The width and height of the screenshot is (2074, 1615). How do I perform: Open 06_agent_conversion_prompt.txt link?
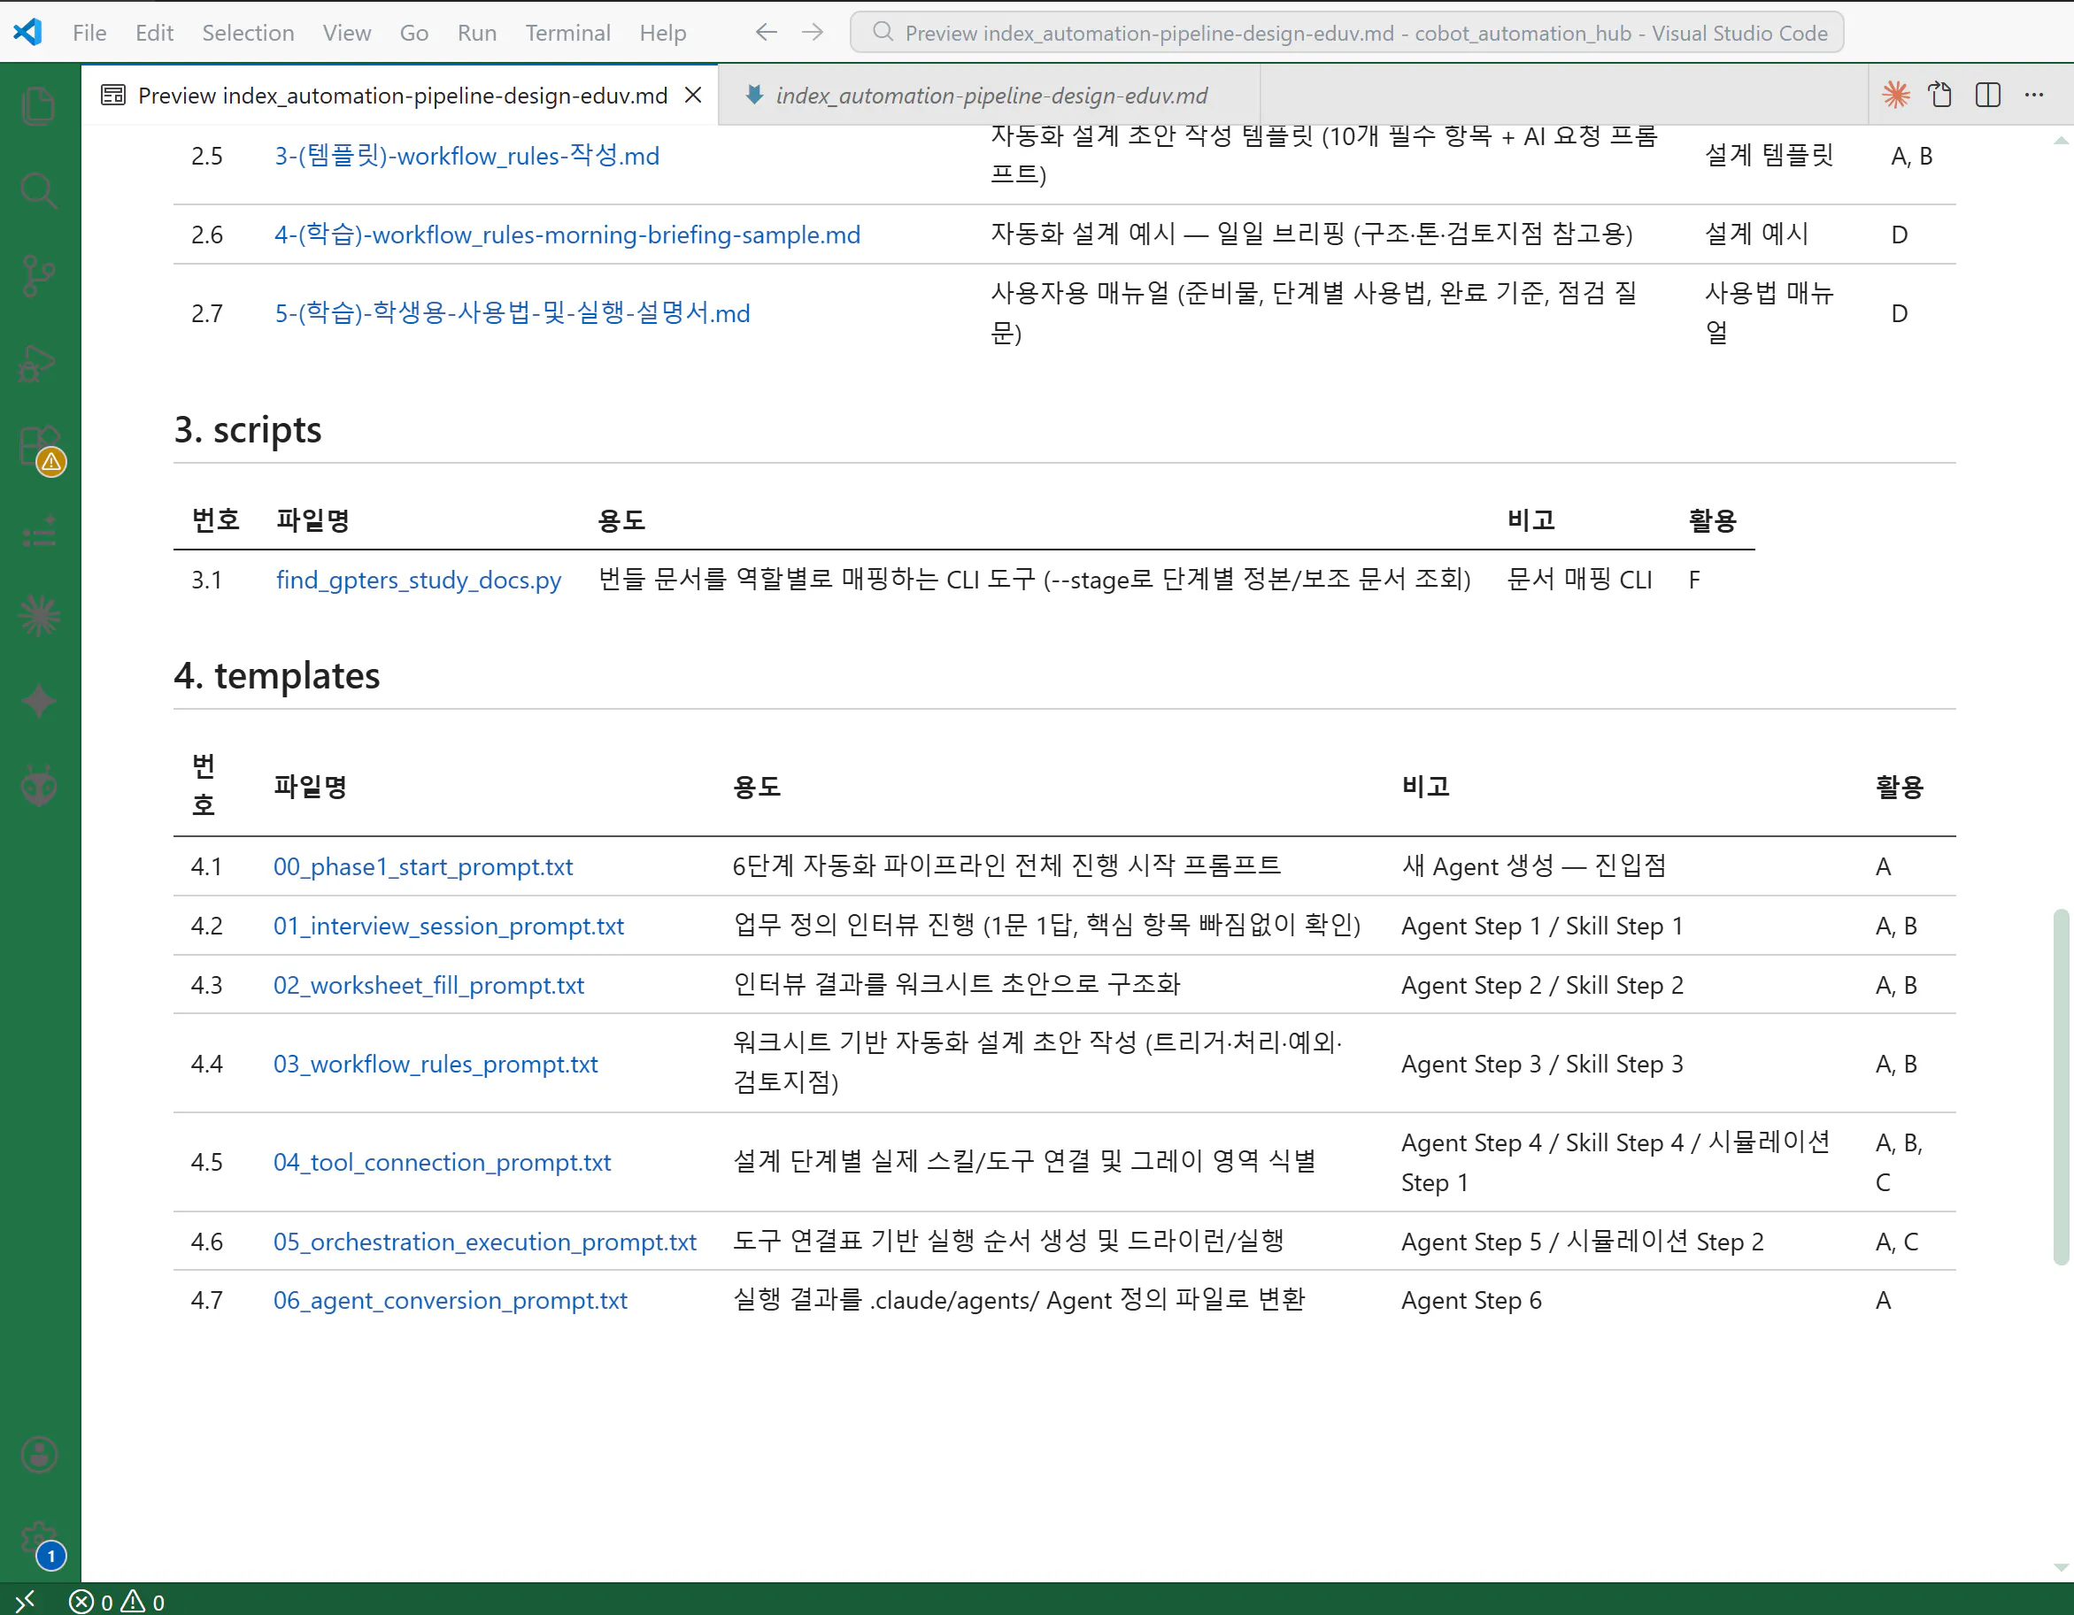[x=451, y=1301]
